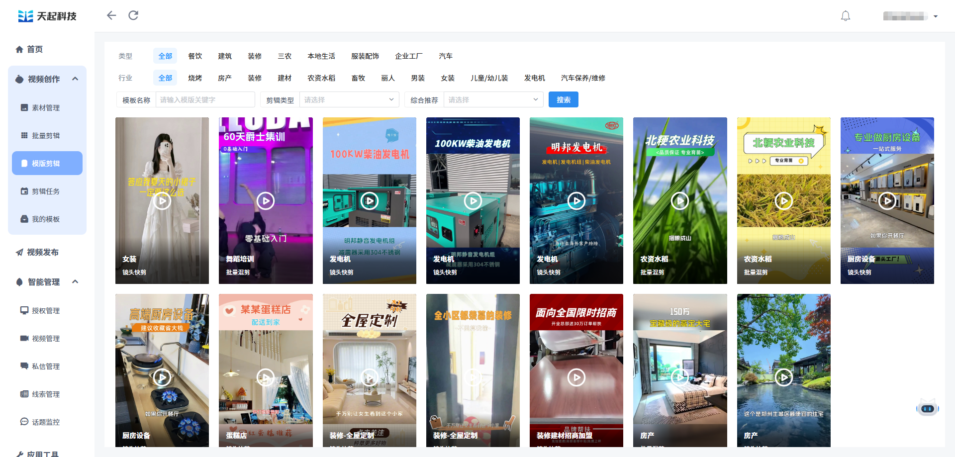Screen dimensions: 955x457
Task: Open the 剪辑类型 dropdown
Action: (349, 100)
